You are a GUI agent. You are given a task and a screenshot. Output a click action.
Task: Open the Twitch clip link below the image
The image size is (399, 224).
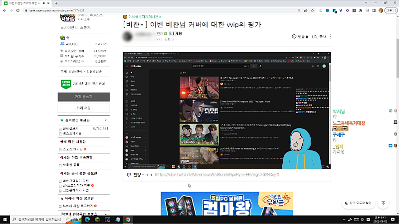tap(217, 175)
